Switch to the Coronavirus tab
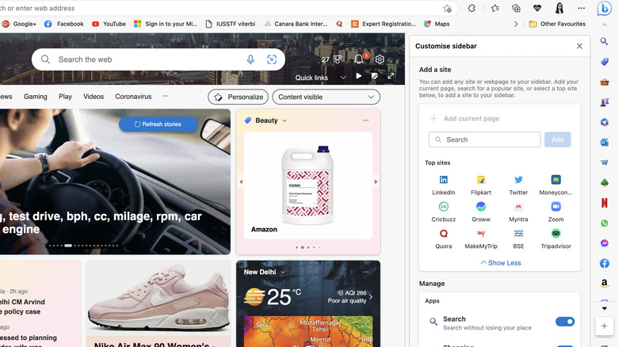Screen dimensions: 618x347 coord(133,97)
